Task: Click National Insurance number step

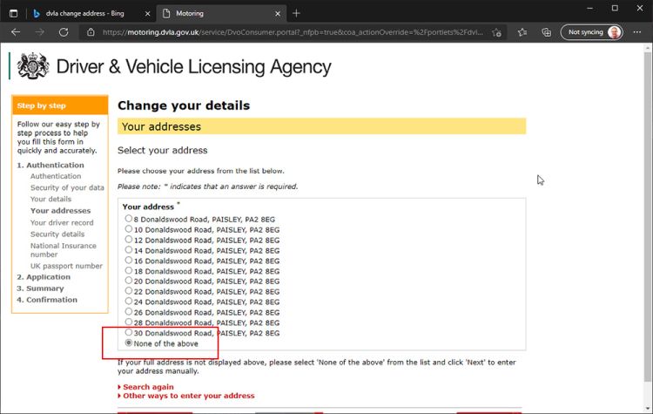Action: pyautogui.click(x=64, y=250)
